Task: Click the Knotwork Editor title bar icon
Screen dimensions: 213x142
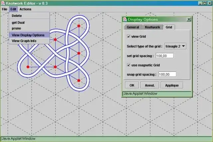Action: click(x=3, y=3)
